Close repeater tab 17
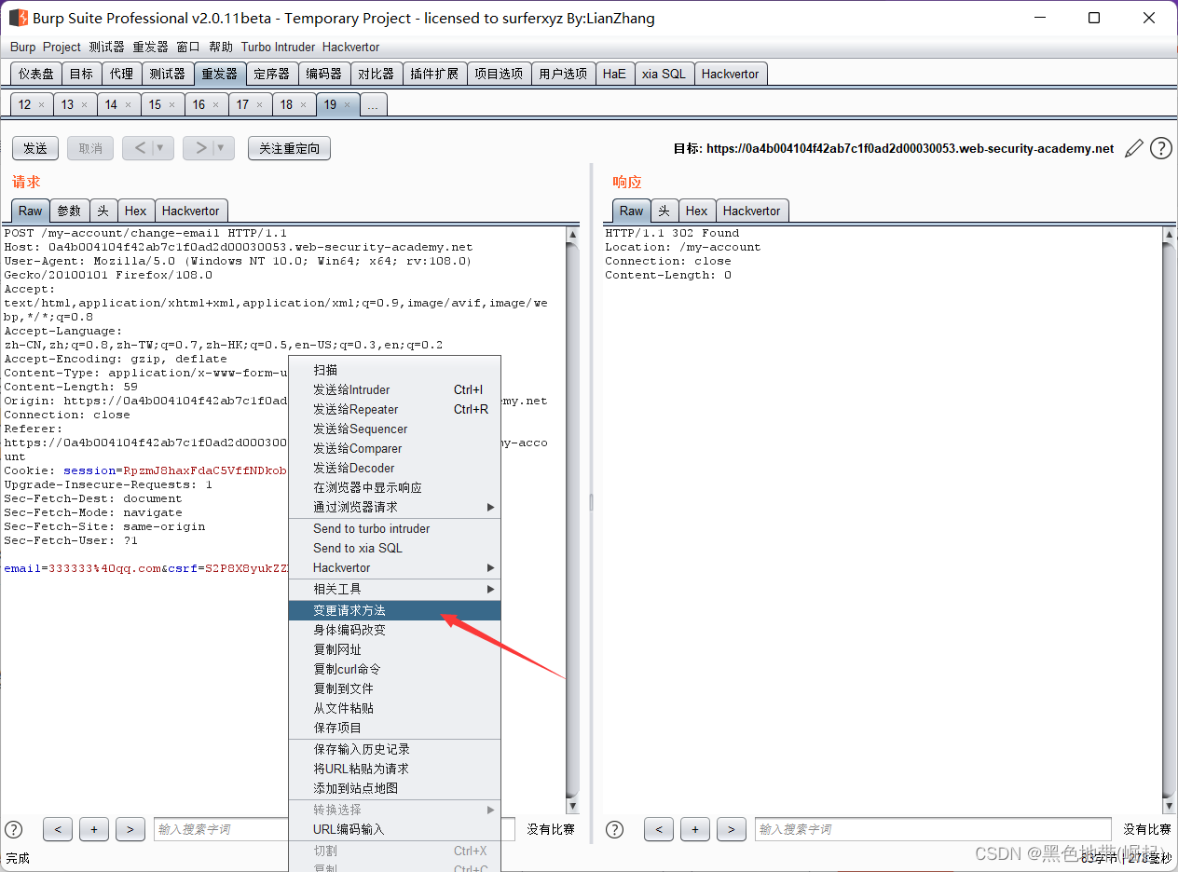This screenshot has width=1178, height=872. coord(260,105)
